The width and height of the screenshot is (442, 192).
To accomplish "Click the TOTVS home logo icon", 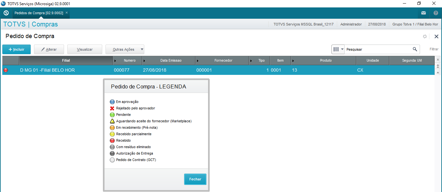I will [x=6, y=13].
